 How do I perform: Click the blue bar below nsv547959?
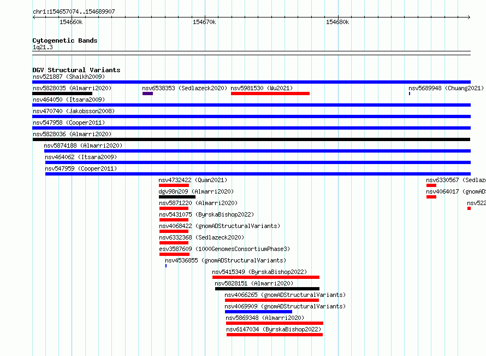(x=258, y=174)
